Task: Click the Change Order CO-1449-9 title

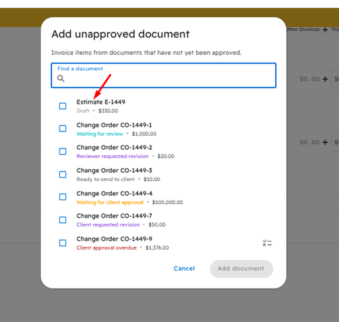Action: point(115,239)
